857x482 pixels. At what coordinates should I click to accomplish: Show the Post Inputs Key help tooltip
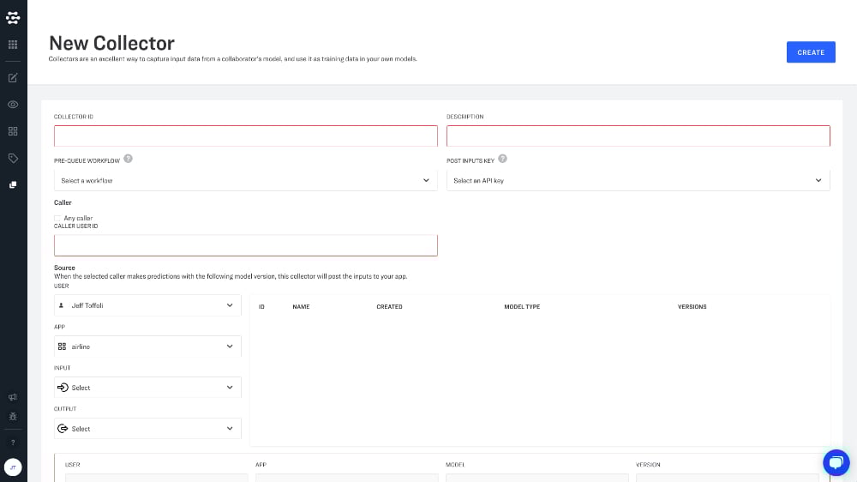pyautogui.click(x=502, y=159)
